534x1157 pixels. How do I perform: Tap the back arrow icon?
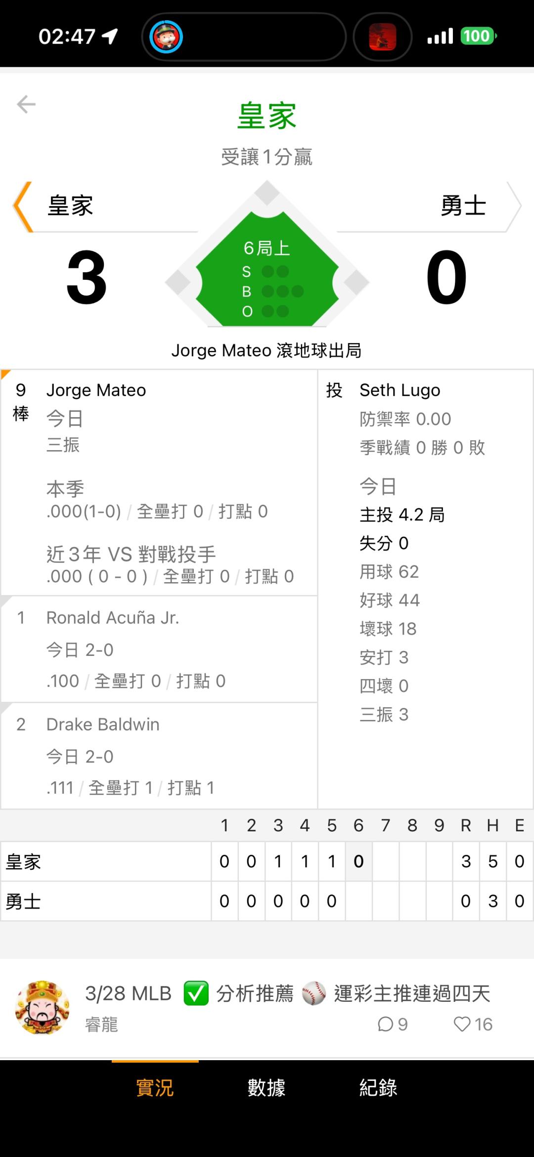click(26, 104)
